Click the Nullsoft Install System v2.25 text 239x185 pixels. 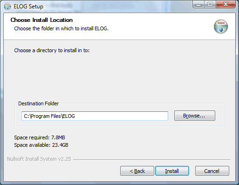pos(39,159)
